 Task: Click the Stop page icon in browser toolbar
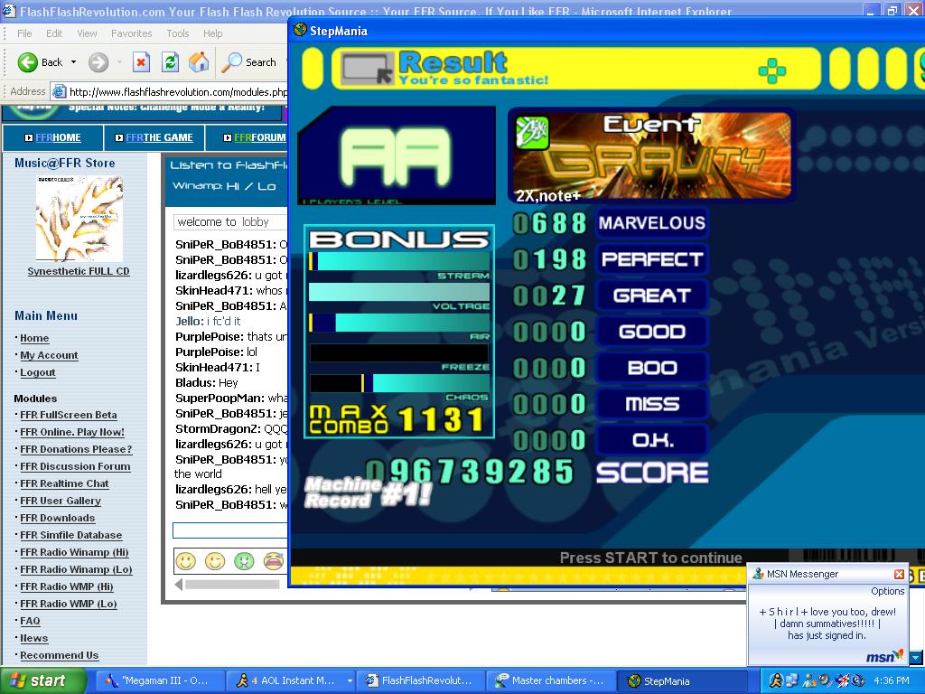pyautogui.click(x=141, y=62)
